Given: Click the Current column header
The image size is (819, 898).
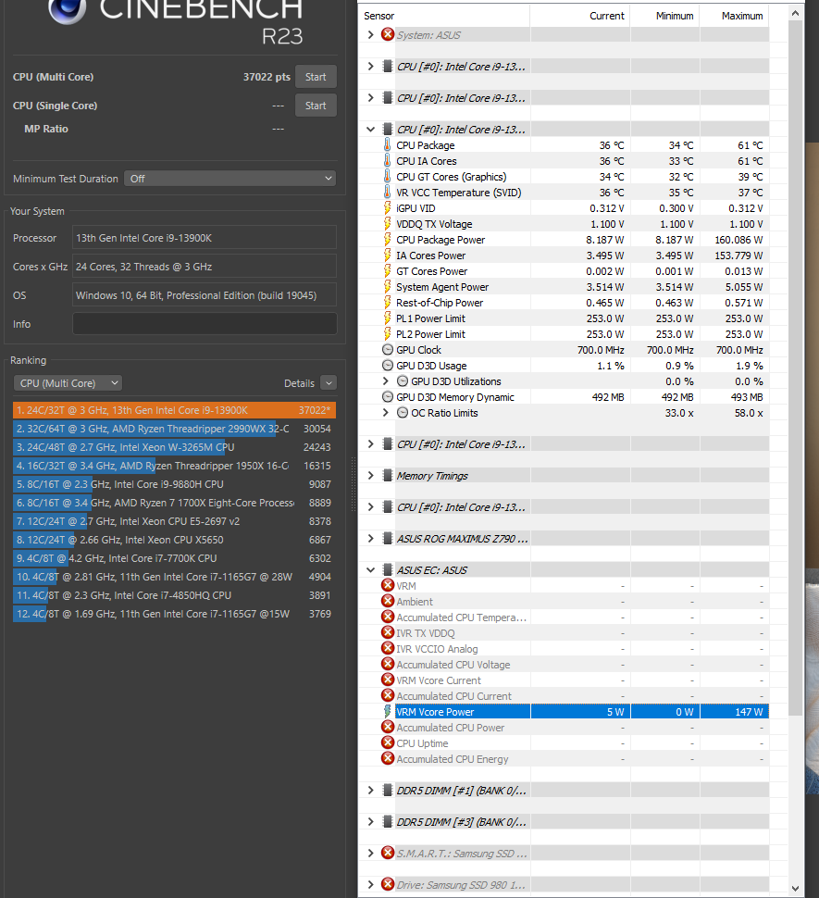Looking at the screenshot, I should [x=579, y=16].
